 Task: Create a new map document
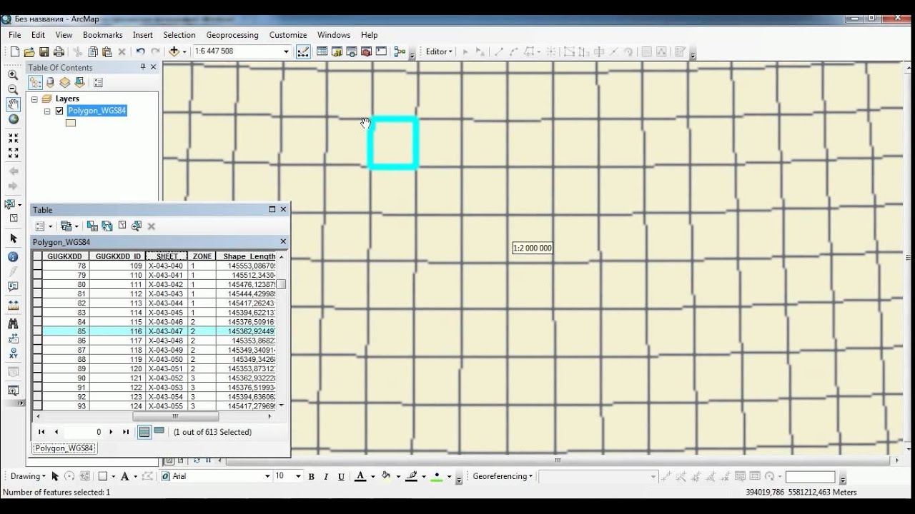tap(14, 51)
